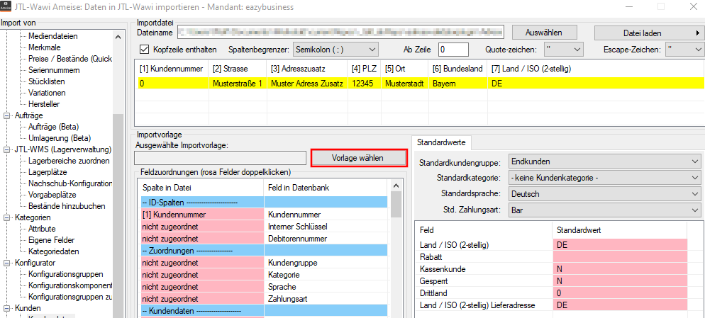Image resolution: width=705 pixels, height=318 pixels.
Task: Open the Escape-Zeichen dropdown
Action: pyautogui.click(x=684, y=50)
